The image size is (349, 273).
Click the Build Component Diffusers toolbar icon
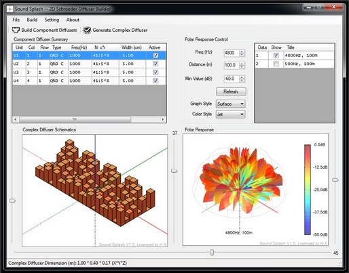(16, 30)
